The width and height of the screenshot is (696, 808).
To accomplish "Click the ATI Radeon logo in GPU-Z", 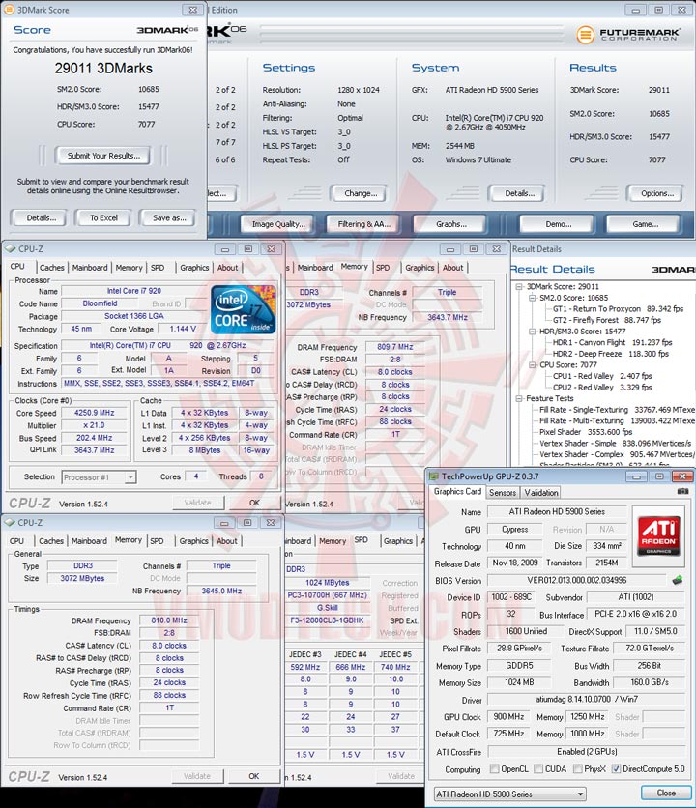I will [659, 536].
